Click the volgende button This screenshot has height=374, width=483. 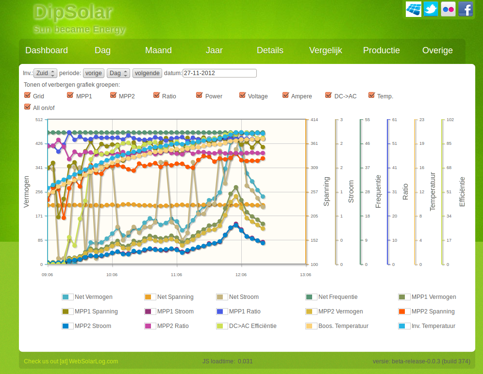(147, 73)
